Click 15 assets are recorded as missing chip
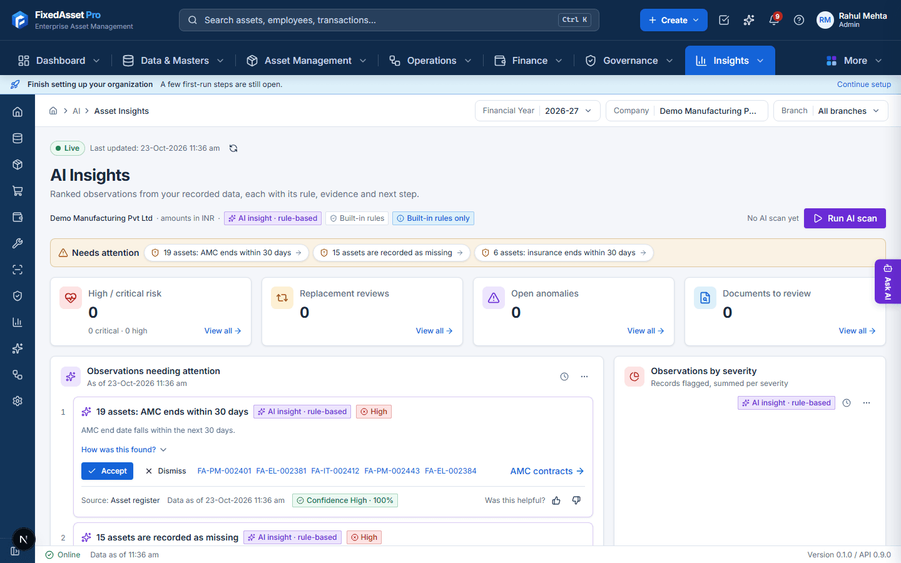 click(x=392, y=253)
